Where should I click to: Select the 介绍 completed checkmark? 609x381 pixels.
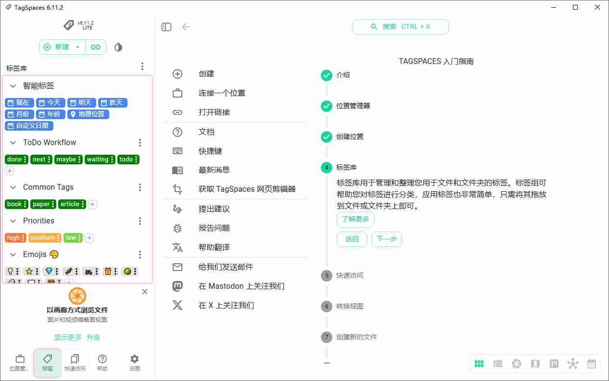click(326, 75)
